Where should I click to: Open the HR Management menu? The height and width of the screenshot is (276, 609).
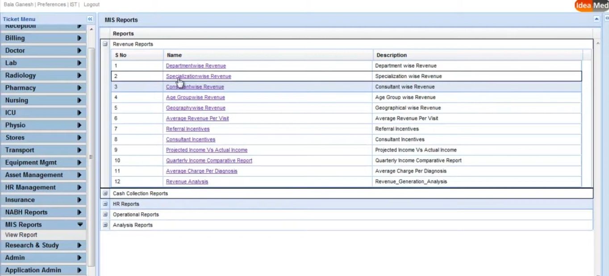tap(43, 188)
